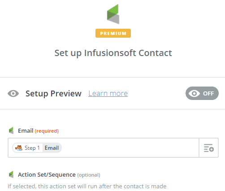Click the Infusionsoft icon beside Action Set/Sequence
This screenshot has height=191, width=225.
(x=11, y=174)
